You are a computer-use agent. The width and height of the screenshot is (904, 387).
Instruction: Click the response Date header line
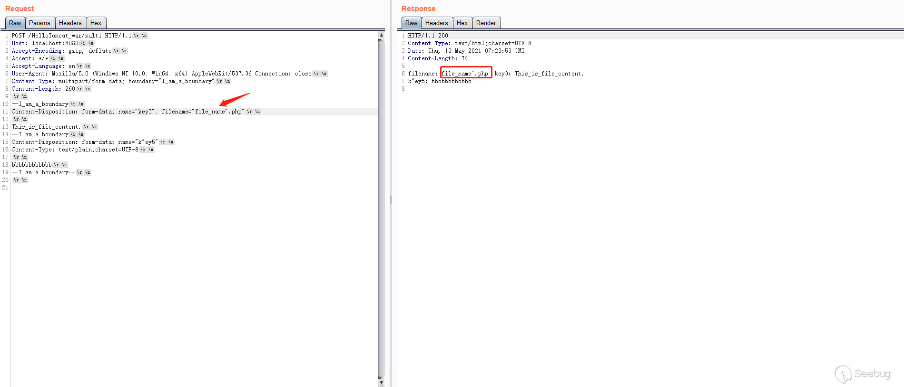point(466,51)
